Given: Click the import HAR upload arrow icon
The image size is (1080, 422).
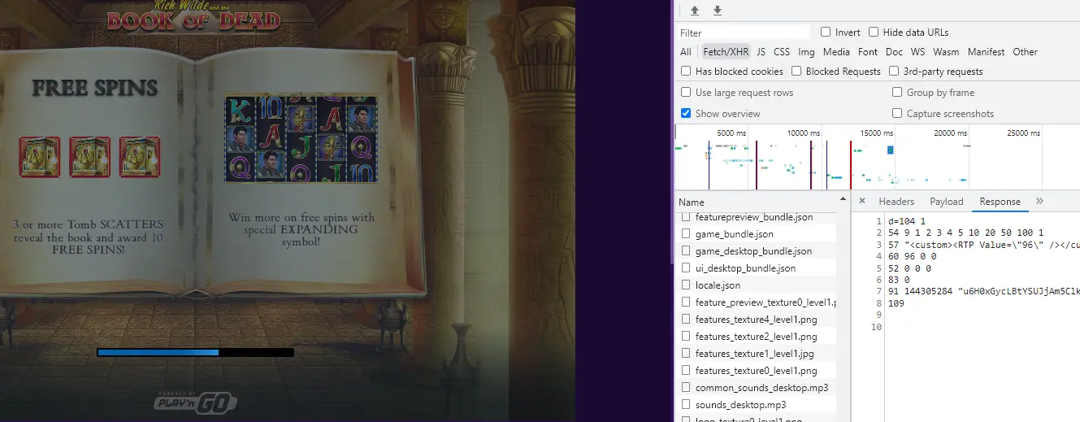Looking at the screenshot, I should [x=695, y=11].
